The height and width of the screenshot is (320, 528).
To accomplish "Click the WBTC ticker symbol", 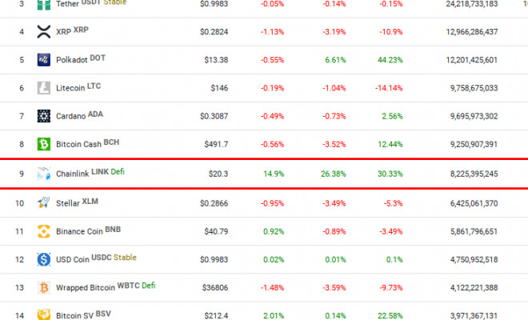I will point(128,286).
